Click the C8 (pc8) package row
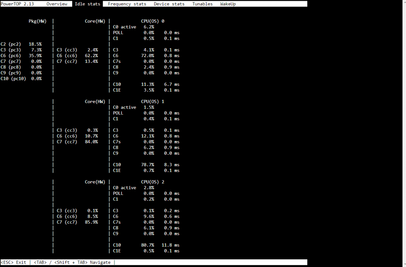The height and width of the screenshot is (267, 406). [x=21, y=67]
